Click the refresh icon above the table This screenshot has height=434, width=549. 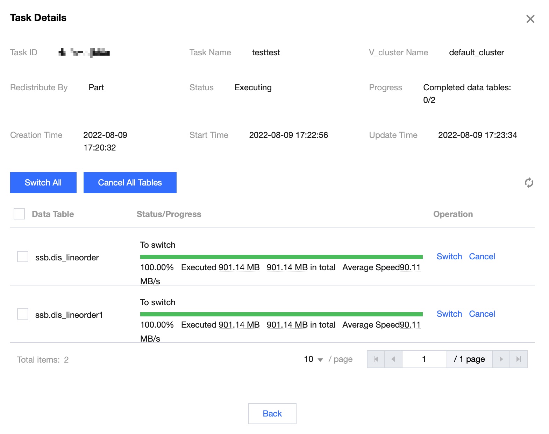click(x=529, y=183)
